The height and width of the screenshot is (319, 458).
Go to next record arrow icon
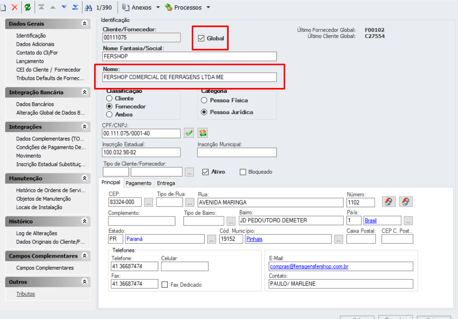(64, 7)
